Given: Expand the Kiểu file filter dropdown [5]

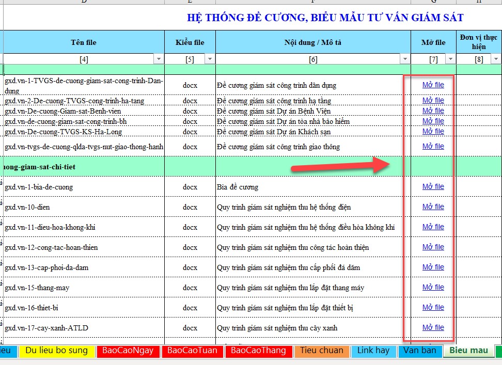Looking at the screenshot, I should tap(210, 59).
